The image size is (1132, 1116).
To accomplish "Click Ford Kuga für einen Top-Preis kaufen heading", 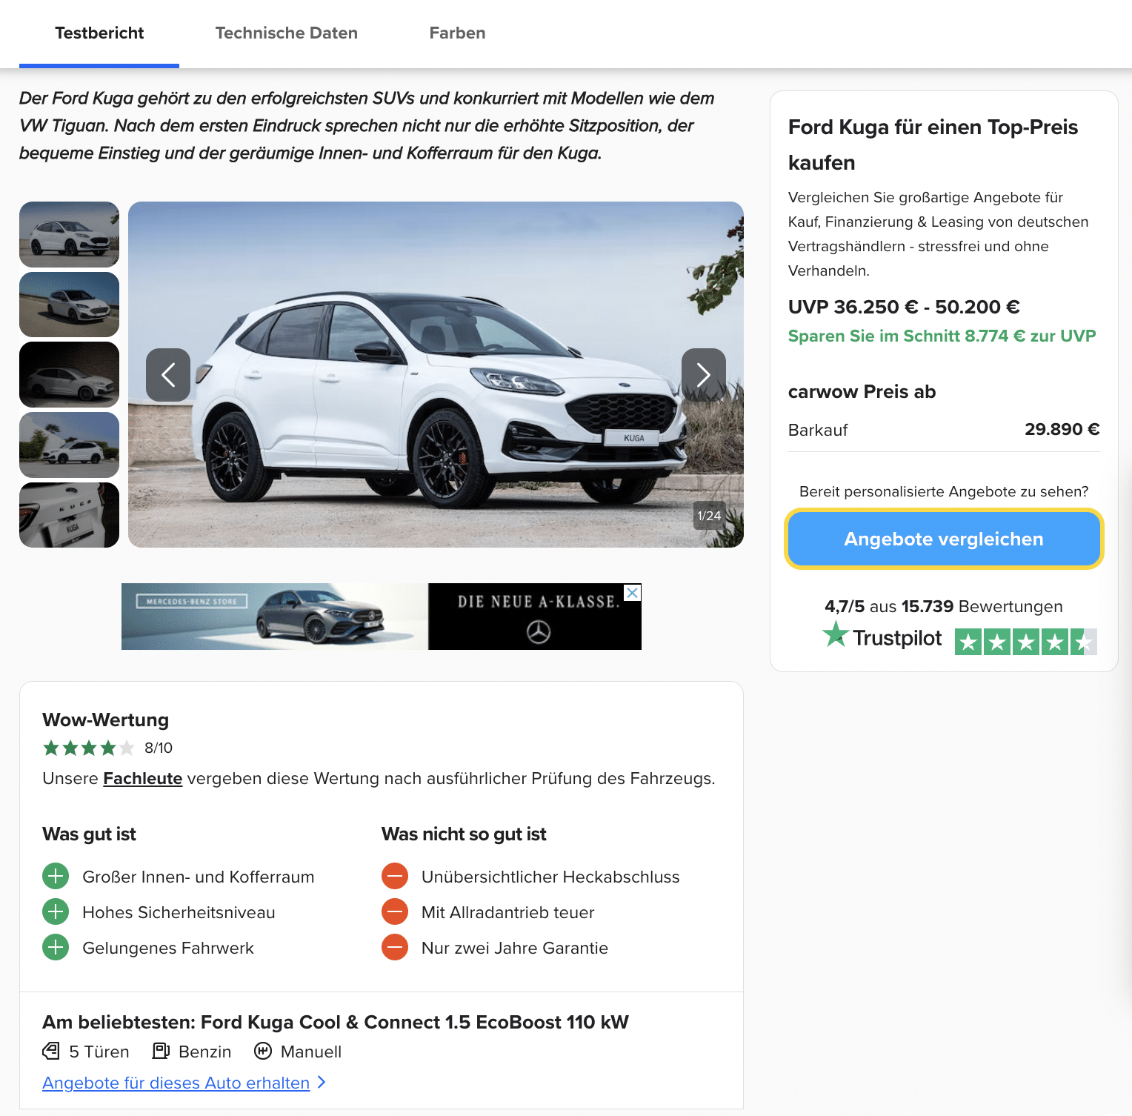I will pos(933,145).
